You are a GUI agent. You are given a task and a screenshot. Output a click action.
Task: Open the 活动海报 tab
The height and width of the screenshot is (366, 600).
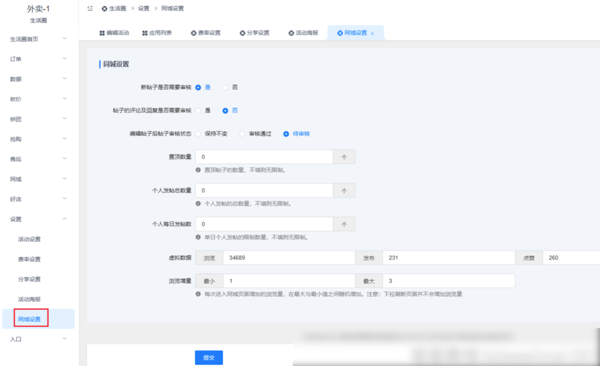click(305, 32)
